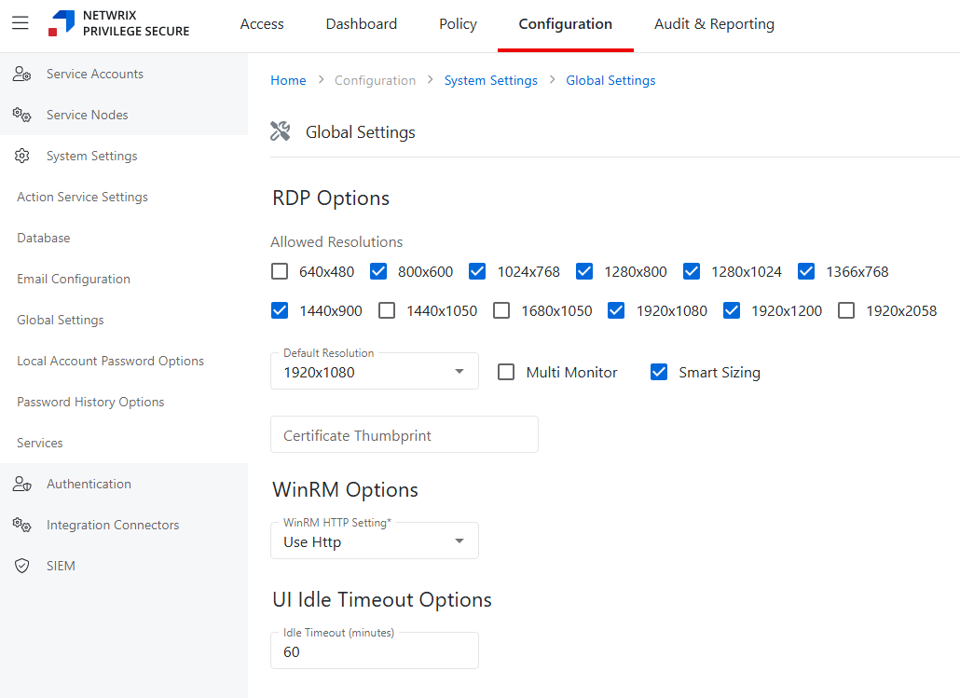Open Email Configuration in sidebar

(74, 280)
